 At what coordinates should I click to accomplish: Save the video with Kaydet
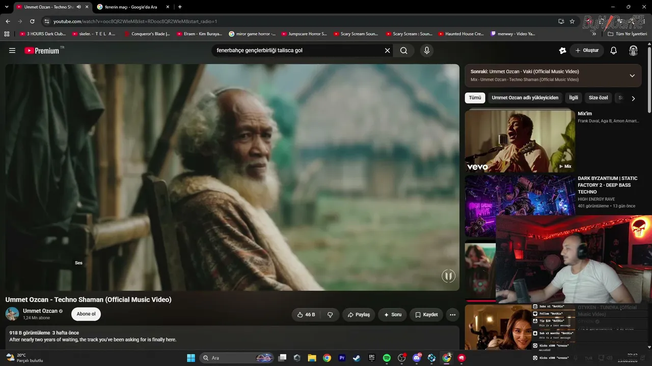pyautogui.click(x=426, y=315)
